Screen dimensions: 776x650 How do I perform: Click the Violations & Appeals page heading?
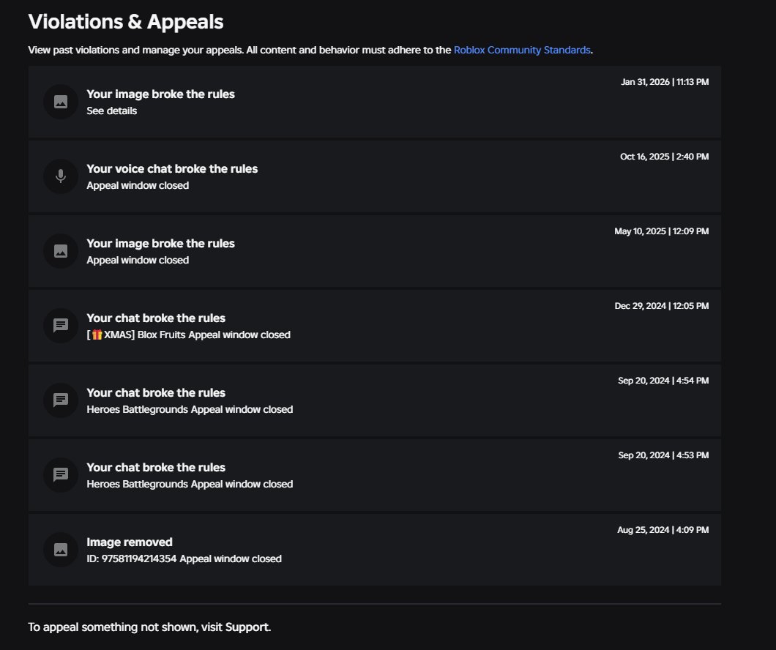click(126, 22)
